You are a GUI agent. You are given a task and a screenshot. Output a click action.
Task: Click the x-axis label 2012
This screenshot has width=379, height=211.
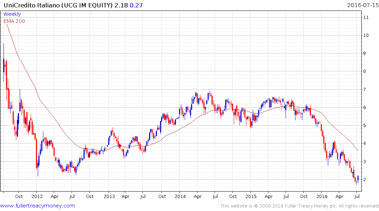click(x=37, y=196)
